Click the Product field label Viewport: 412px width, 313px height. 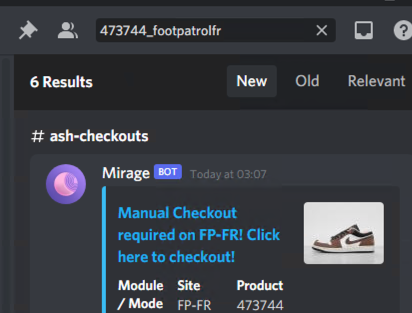[260, 285]
